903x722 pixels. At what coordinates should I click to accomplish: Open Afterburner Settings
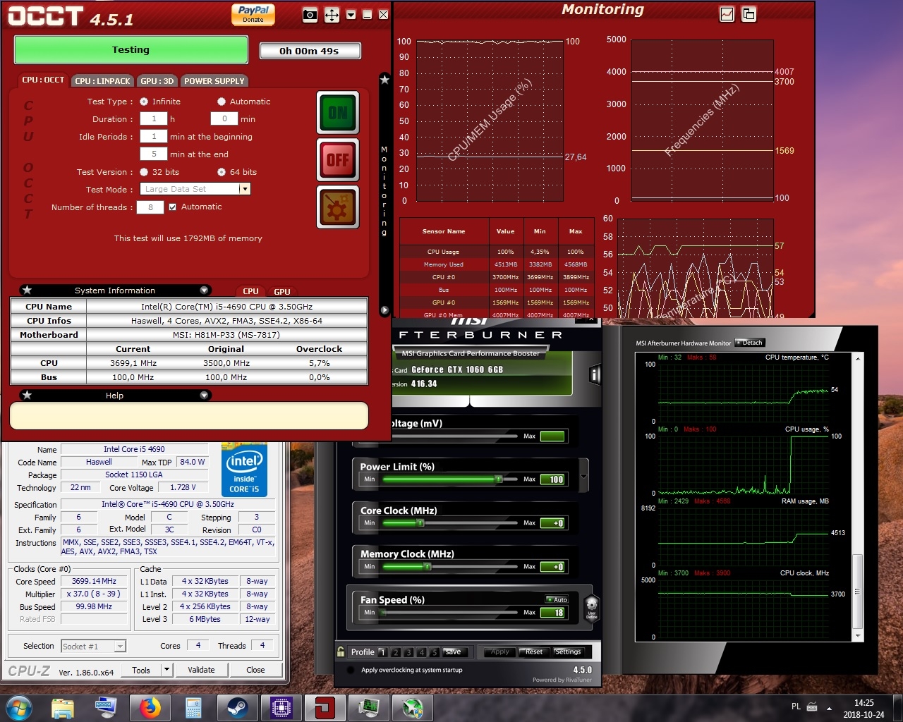(568, 652)
